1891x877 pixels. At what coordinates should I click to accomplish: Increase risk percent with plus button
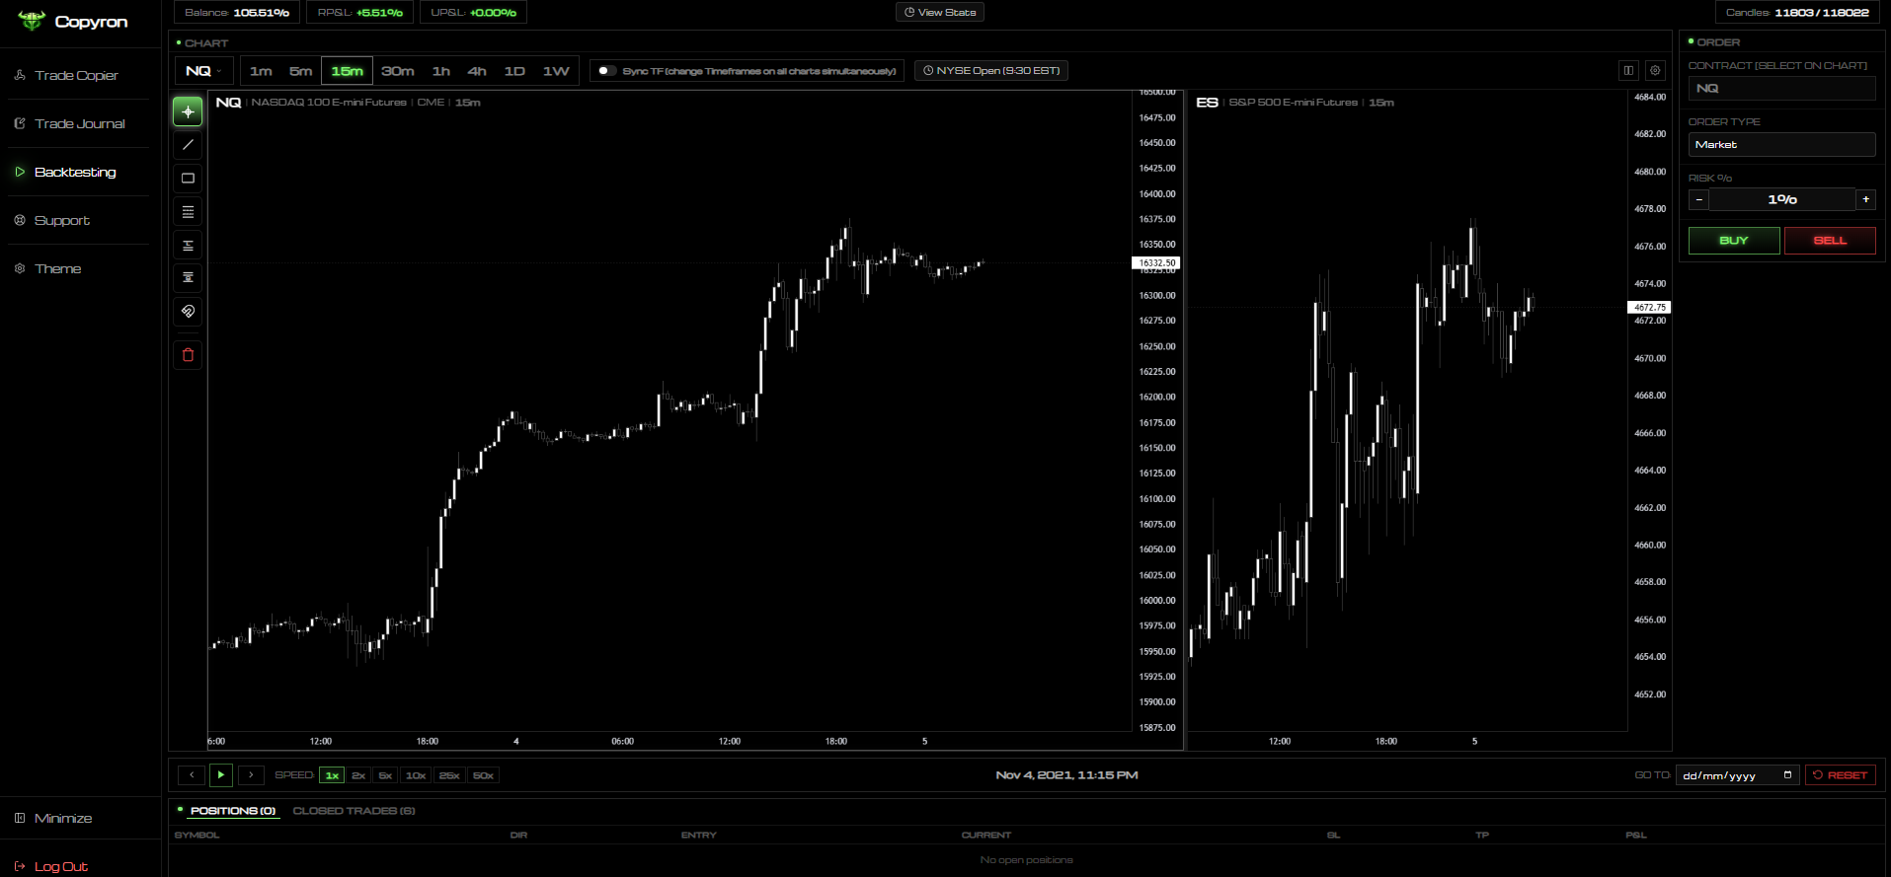(1865, 199)
